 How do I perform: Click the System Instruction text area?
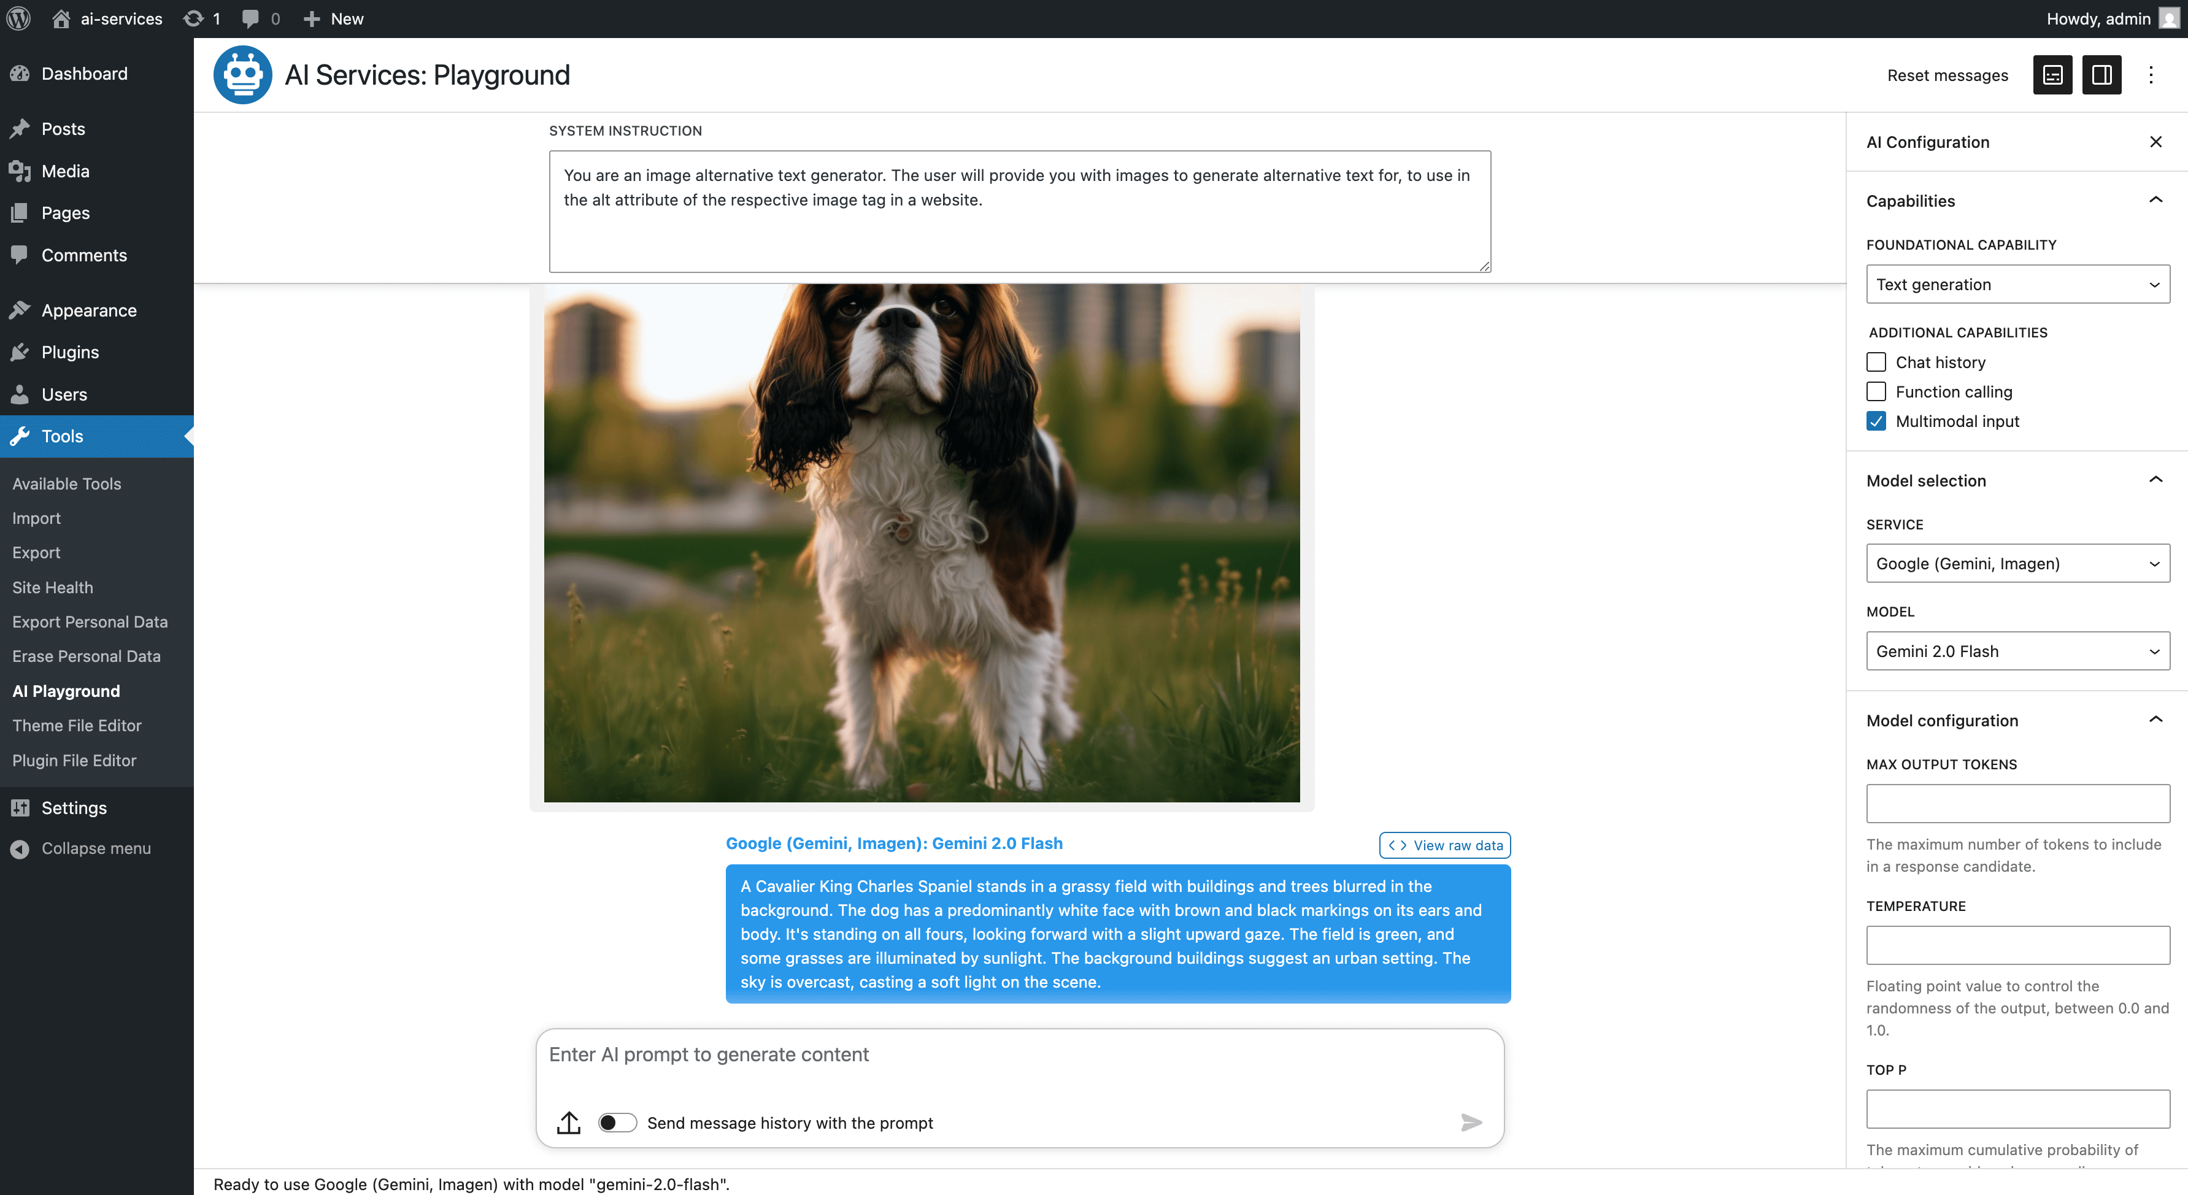1019,212
